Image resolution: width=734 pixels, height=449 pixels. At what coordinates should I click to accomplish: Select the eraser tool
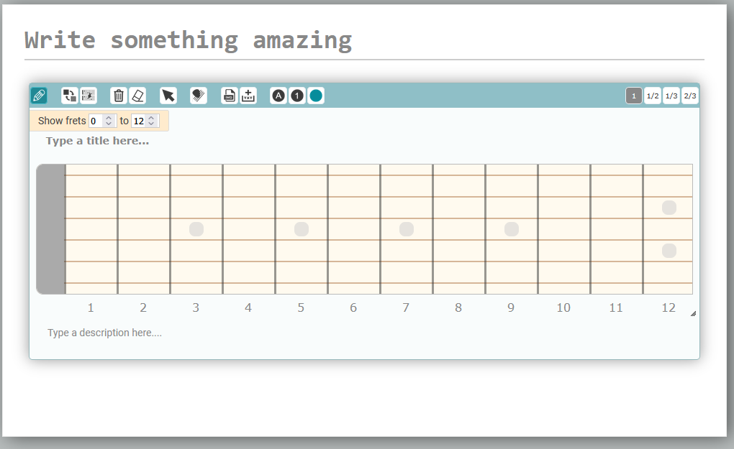point(137,95)
